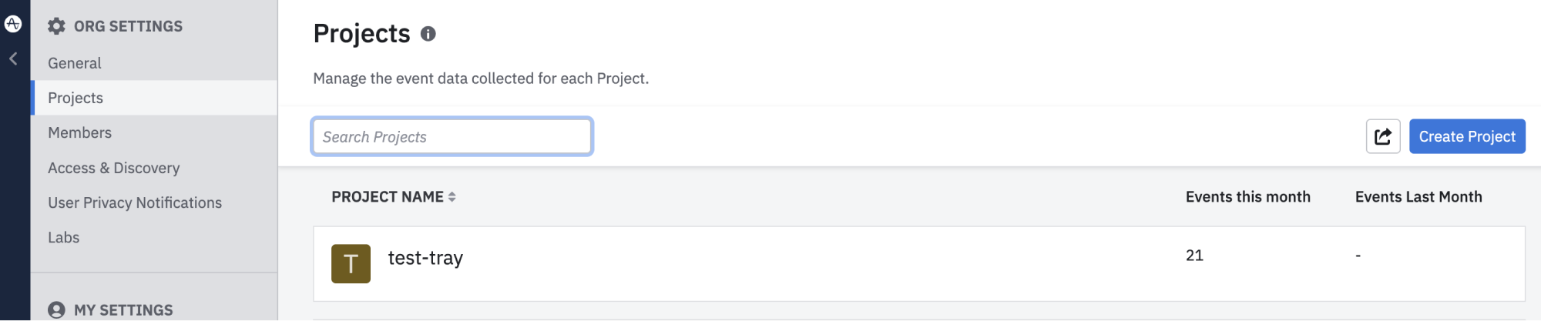The width and height of the screenshot is (1541, 321).
Task: Navigate to Labs
Action: pyautogui.click(x=63, y=237)
